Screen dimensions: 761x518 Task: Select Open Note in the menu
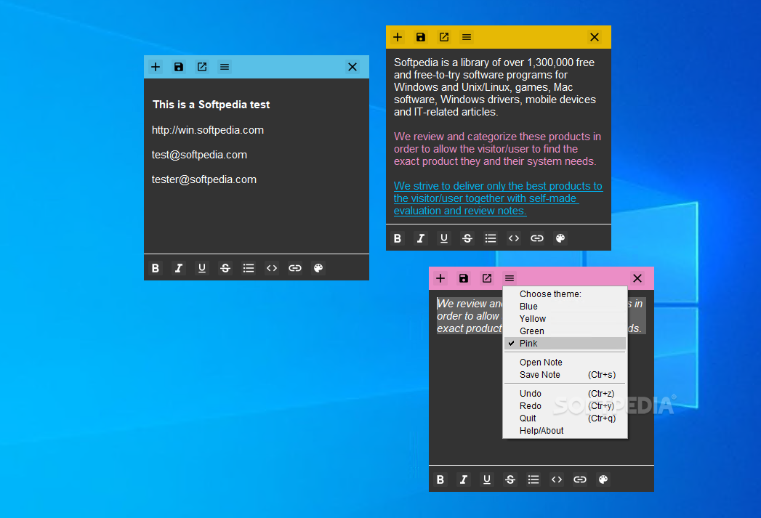[x=565, y=363]
